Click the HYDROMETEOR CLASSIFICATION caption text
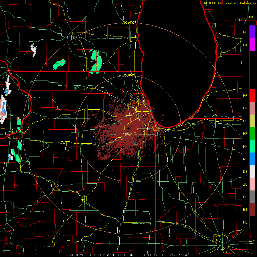 coord(100,255)
